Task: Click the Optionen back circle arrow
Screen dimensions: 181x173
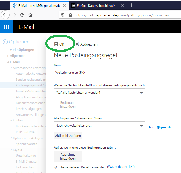Action: point(5,42)
